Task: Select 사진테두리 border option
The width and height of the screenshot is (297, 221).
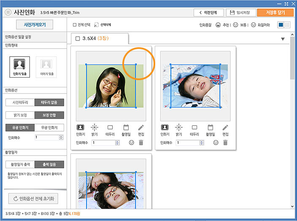Action: (20, 102)
